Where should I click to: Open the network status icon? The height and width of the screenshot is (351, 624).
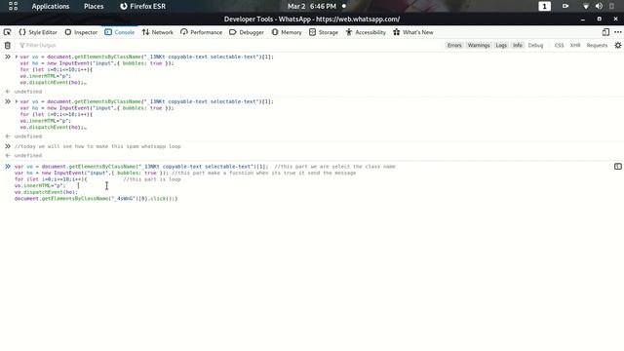click(586, 7)
